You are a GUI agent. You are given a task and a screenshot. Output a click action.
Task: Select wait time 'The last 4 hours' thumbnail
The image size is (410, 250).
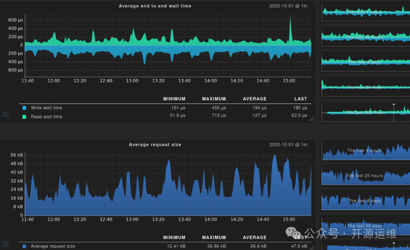(366, 12)
